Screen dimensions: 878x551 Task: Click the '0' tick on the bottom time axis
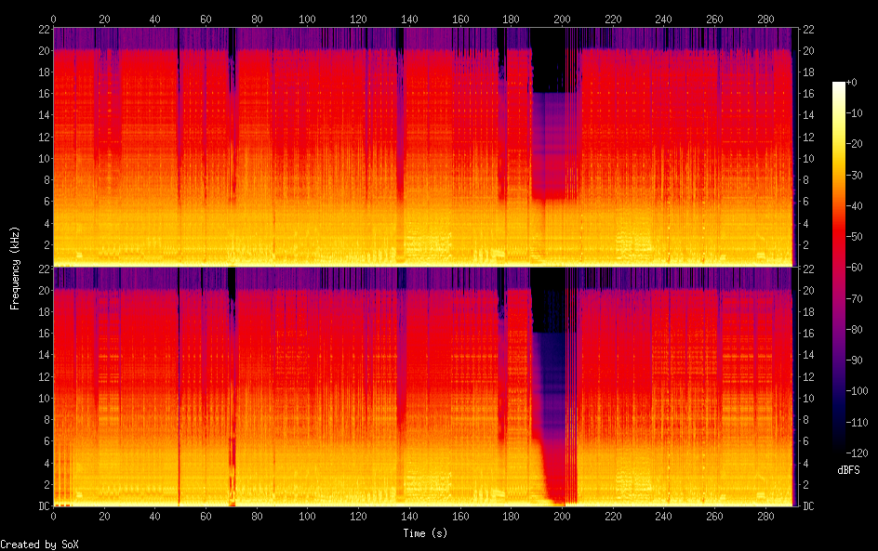[x=53, y=517]
